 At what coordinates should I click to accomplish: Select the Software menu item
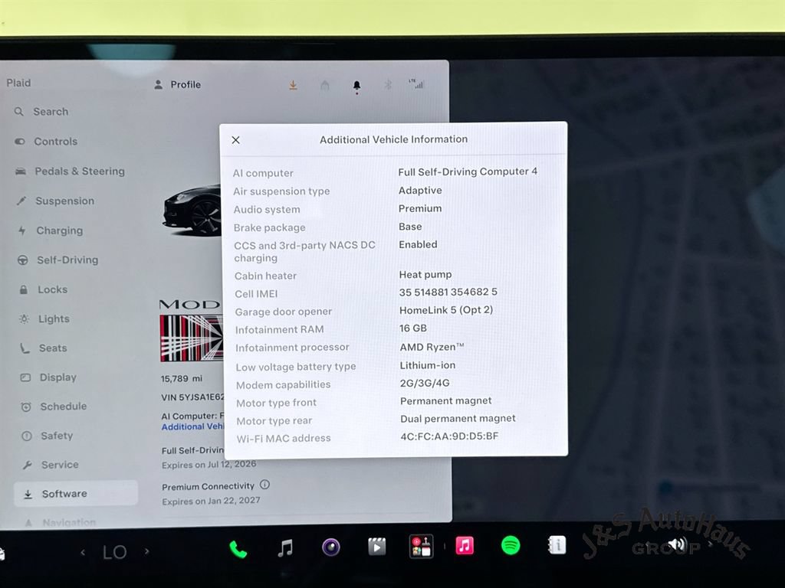point(76,494)
